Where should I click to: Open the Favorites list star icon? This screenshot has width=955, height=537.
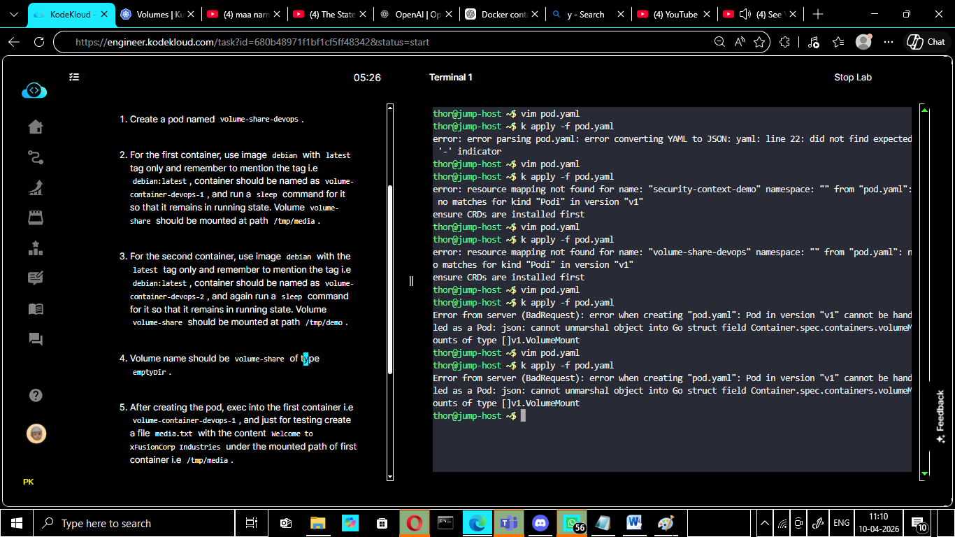(x=838, y=42)
